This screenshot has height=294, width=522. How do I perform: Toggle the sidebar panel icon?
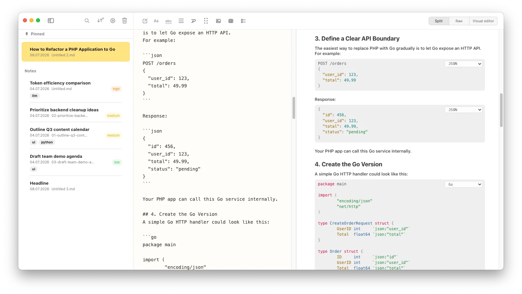point(51,21)
